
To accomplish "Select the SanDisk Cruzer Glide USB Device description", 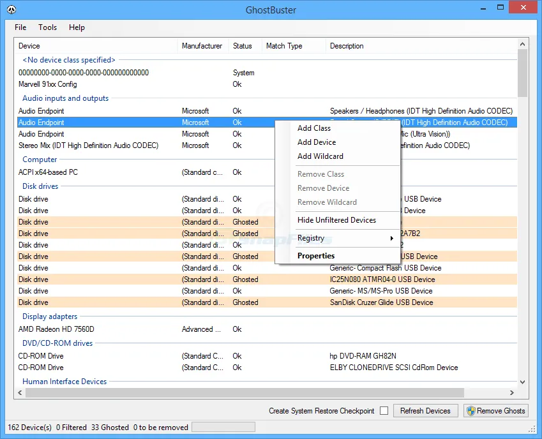I will pos(381,302).
